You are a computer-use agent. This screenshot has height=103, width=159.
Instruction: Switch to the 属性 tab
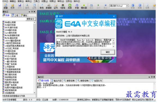pos(24,15)
